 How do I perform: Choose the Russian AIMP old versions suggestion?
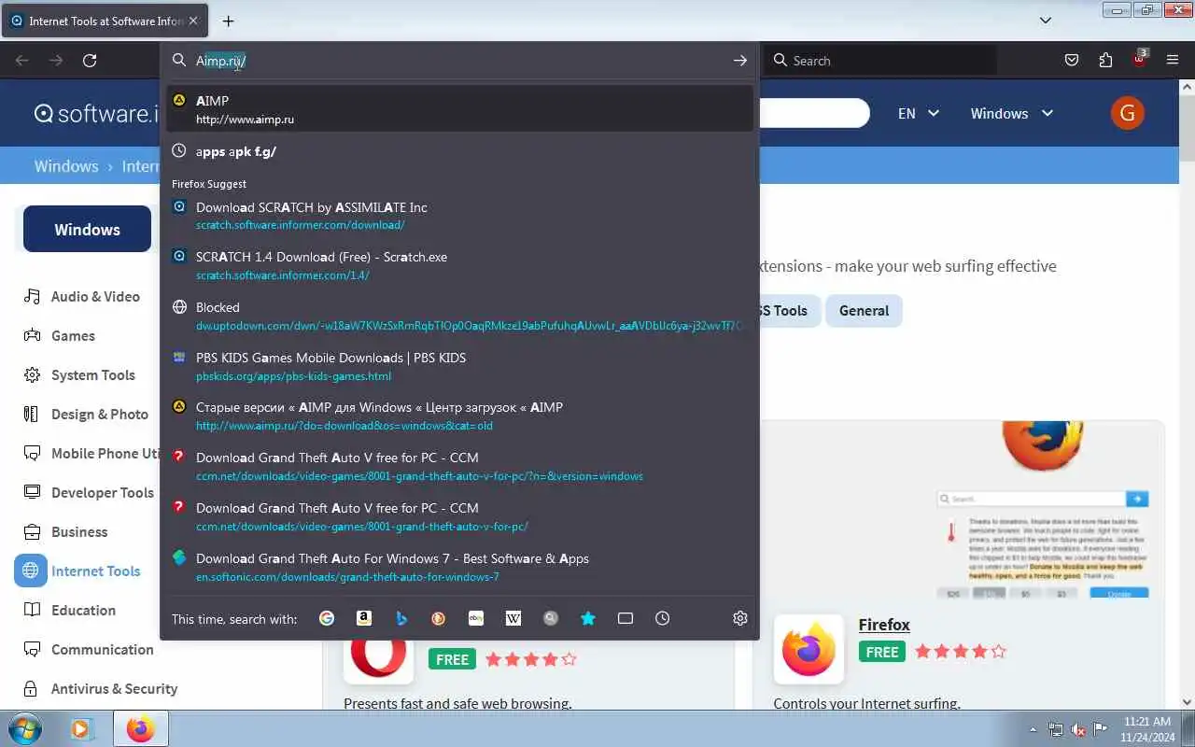pos(459,416)
